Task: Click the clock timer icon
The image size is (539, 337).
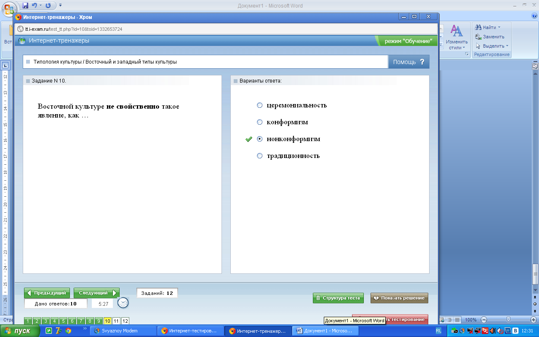Action: point(123,302)
